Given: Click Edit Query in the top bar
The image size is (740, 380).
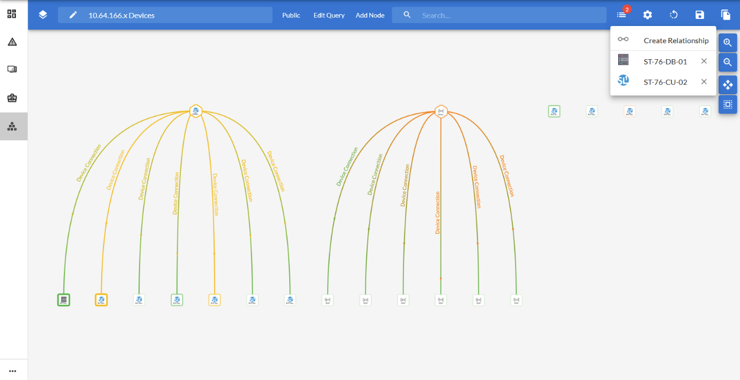Looking at the screenshot, I should point(329,15).
